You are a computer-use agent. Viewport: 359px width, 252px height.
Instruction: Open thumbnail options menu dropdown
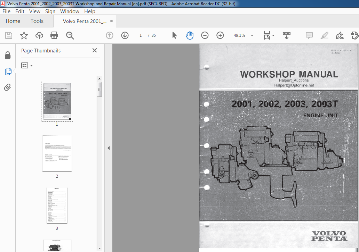(x=27, y=66)
